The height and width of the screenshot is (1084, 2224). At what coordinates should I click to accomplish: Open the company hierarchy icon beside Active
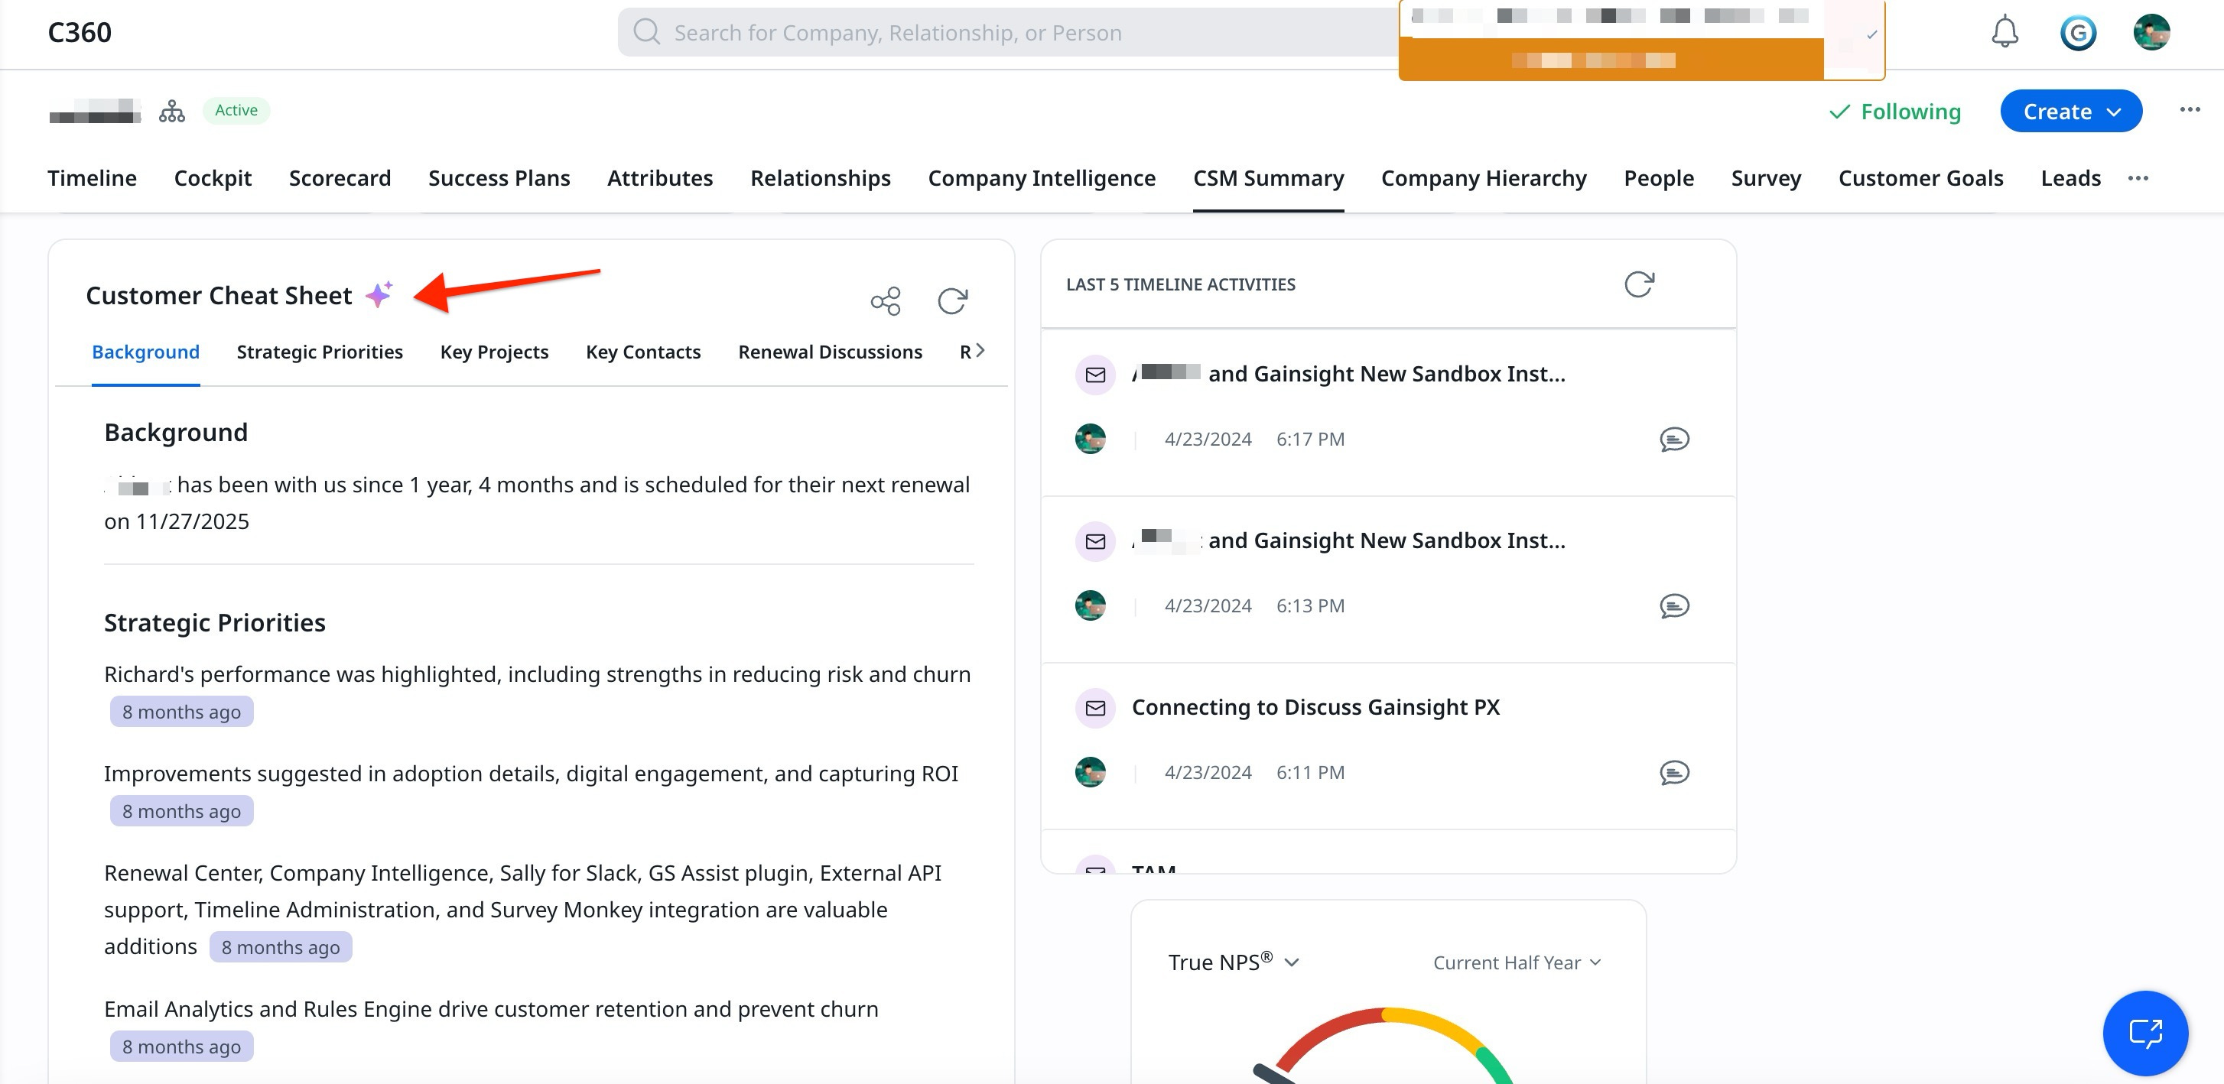[x=172, y=112]
